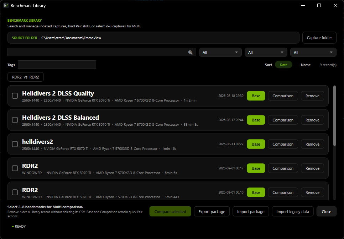The width and height of the screenshot is (344, 239).
Task: Click Compare selected button
Action: [170, 211]
